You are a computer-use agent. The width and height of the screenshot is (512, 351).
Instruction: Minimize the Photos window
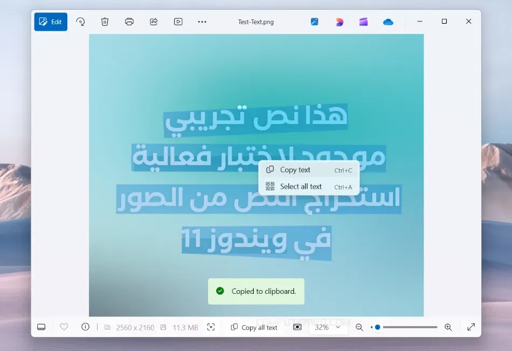(x=420, y=21)
